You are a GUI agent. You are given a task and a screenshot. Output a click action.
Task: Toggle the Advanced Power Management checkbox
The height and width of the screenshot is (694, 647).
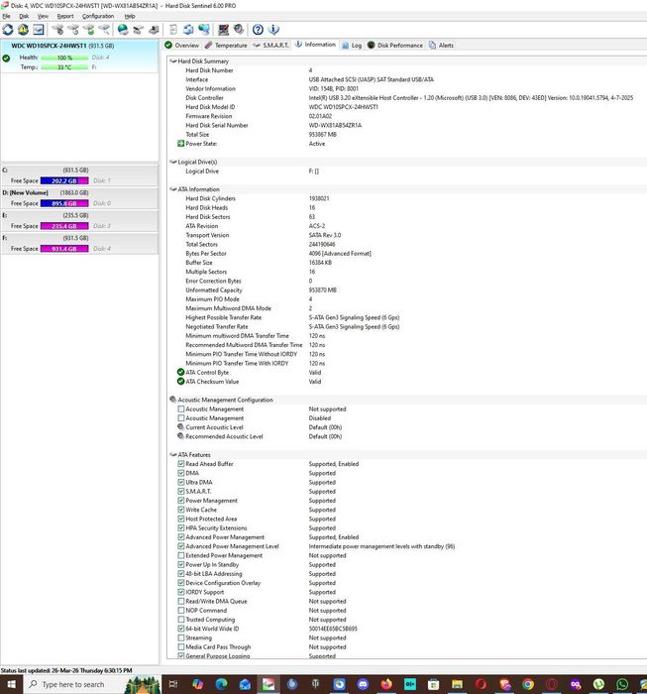(x=181, y=537)
